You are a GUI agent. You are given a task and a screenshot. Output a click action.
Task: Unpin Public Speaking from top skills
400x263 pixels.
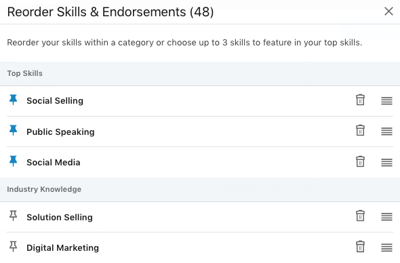tap(14, 130)
